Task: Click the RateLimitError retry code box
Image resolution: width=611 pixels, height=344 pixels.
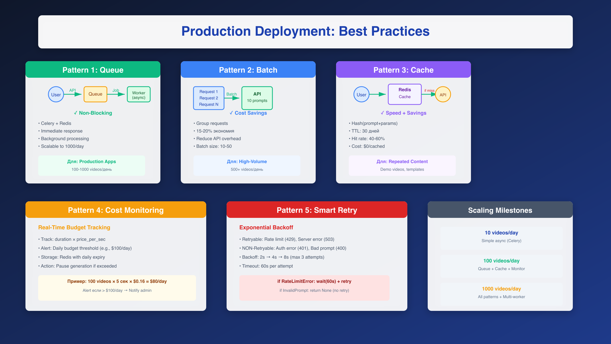Action: (x=314, y=288)
